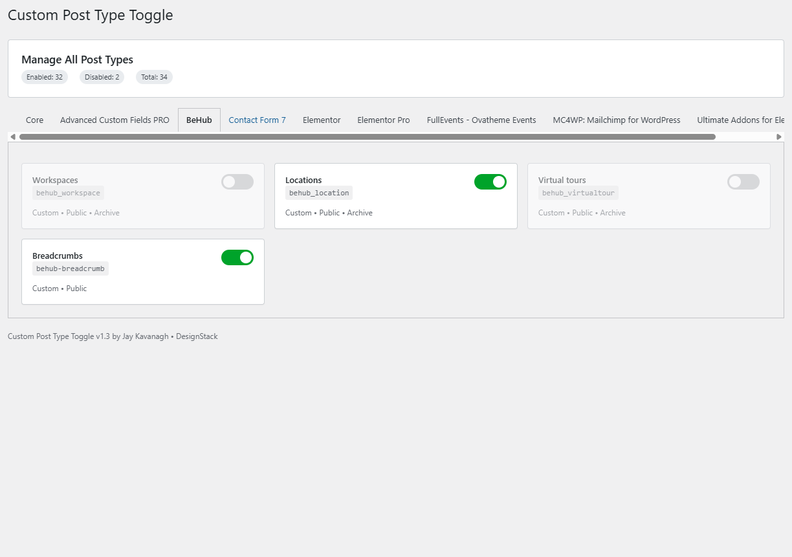
Task: Click 'Custom • Public • Archive' under Locations
Action: pos(329,213)
